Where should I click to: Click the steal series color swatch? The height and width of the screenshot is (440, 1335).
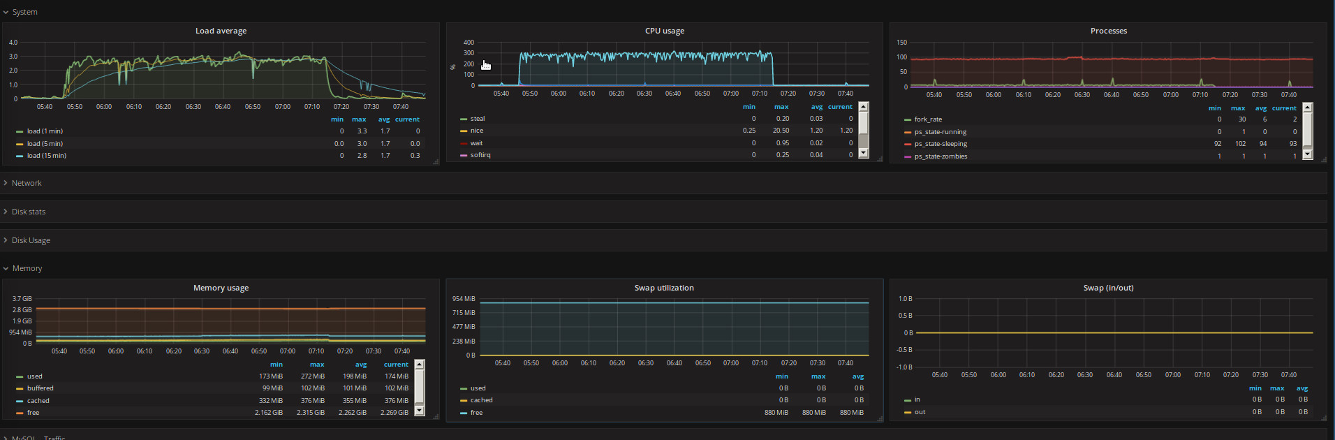coord(464,119)
